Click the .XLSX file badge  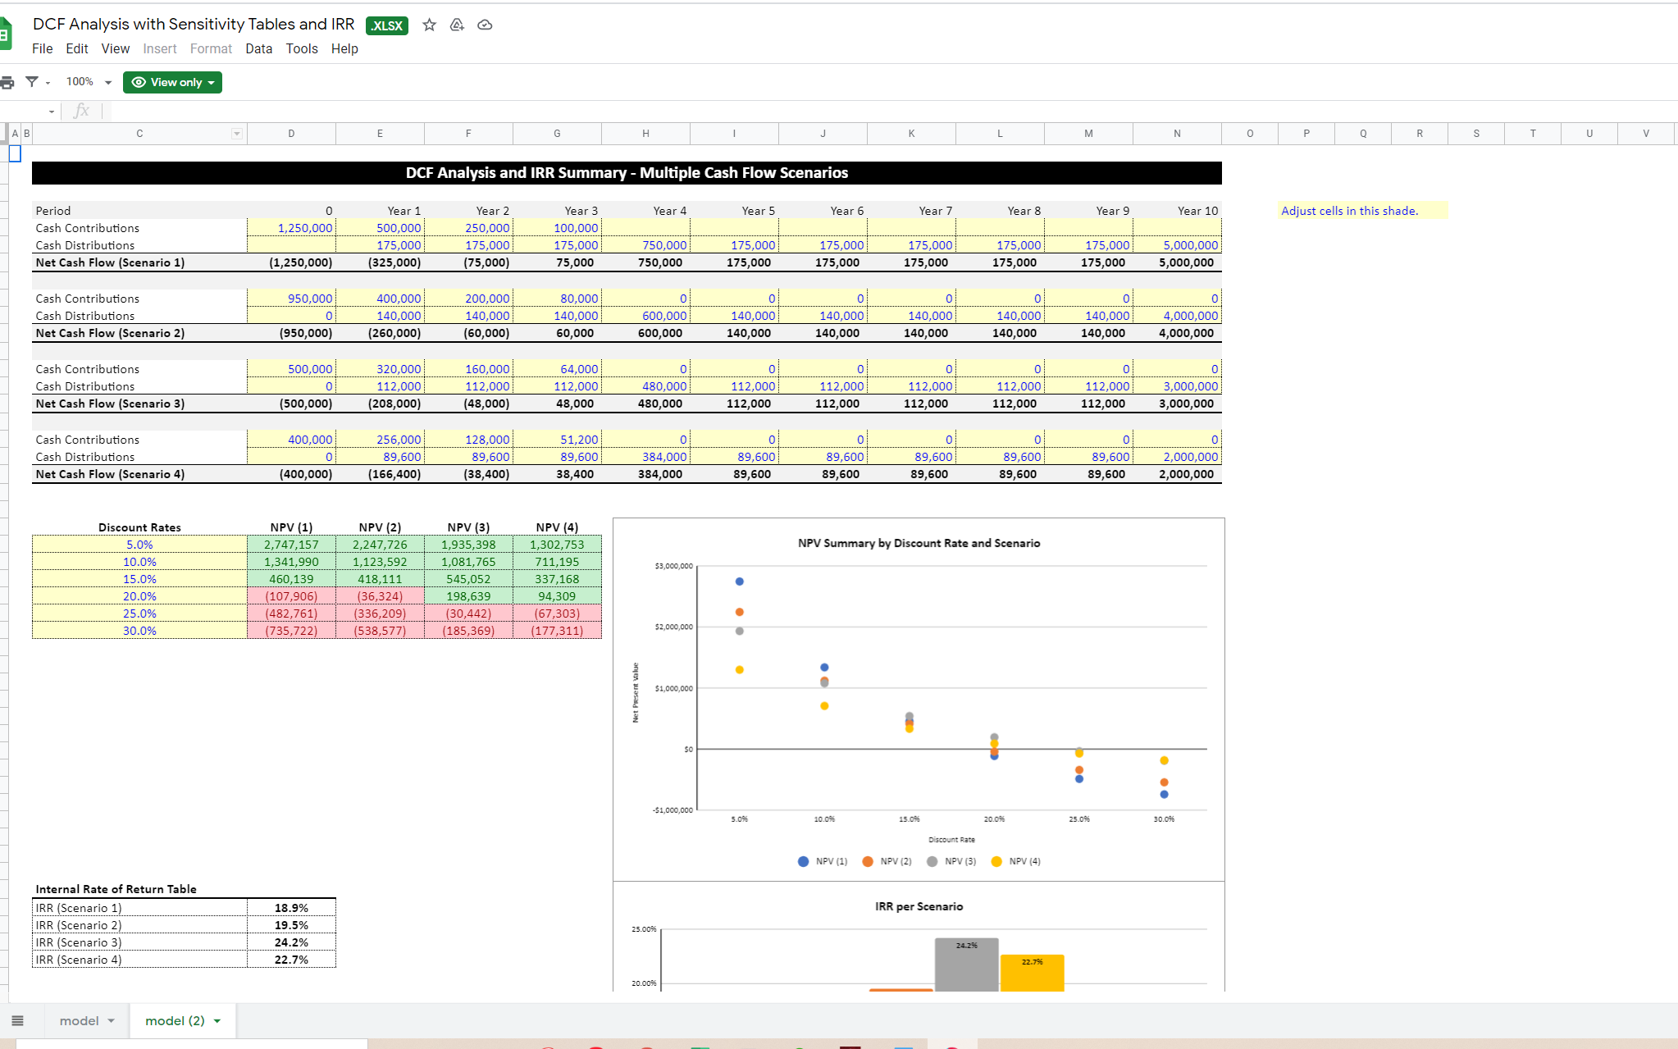click(387, 25)
